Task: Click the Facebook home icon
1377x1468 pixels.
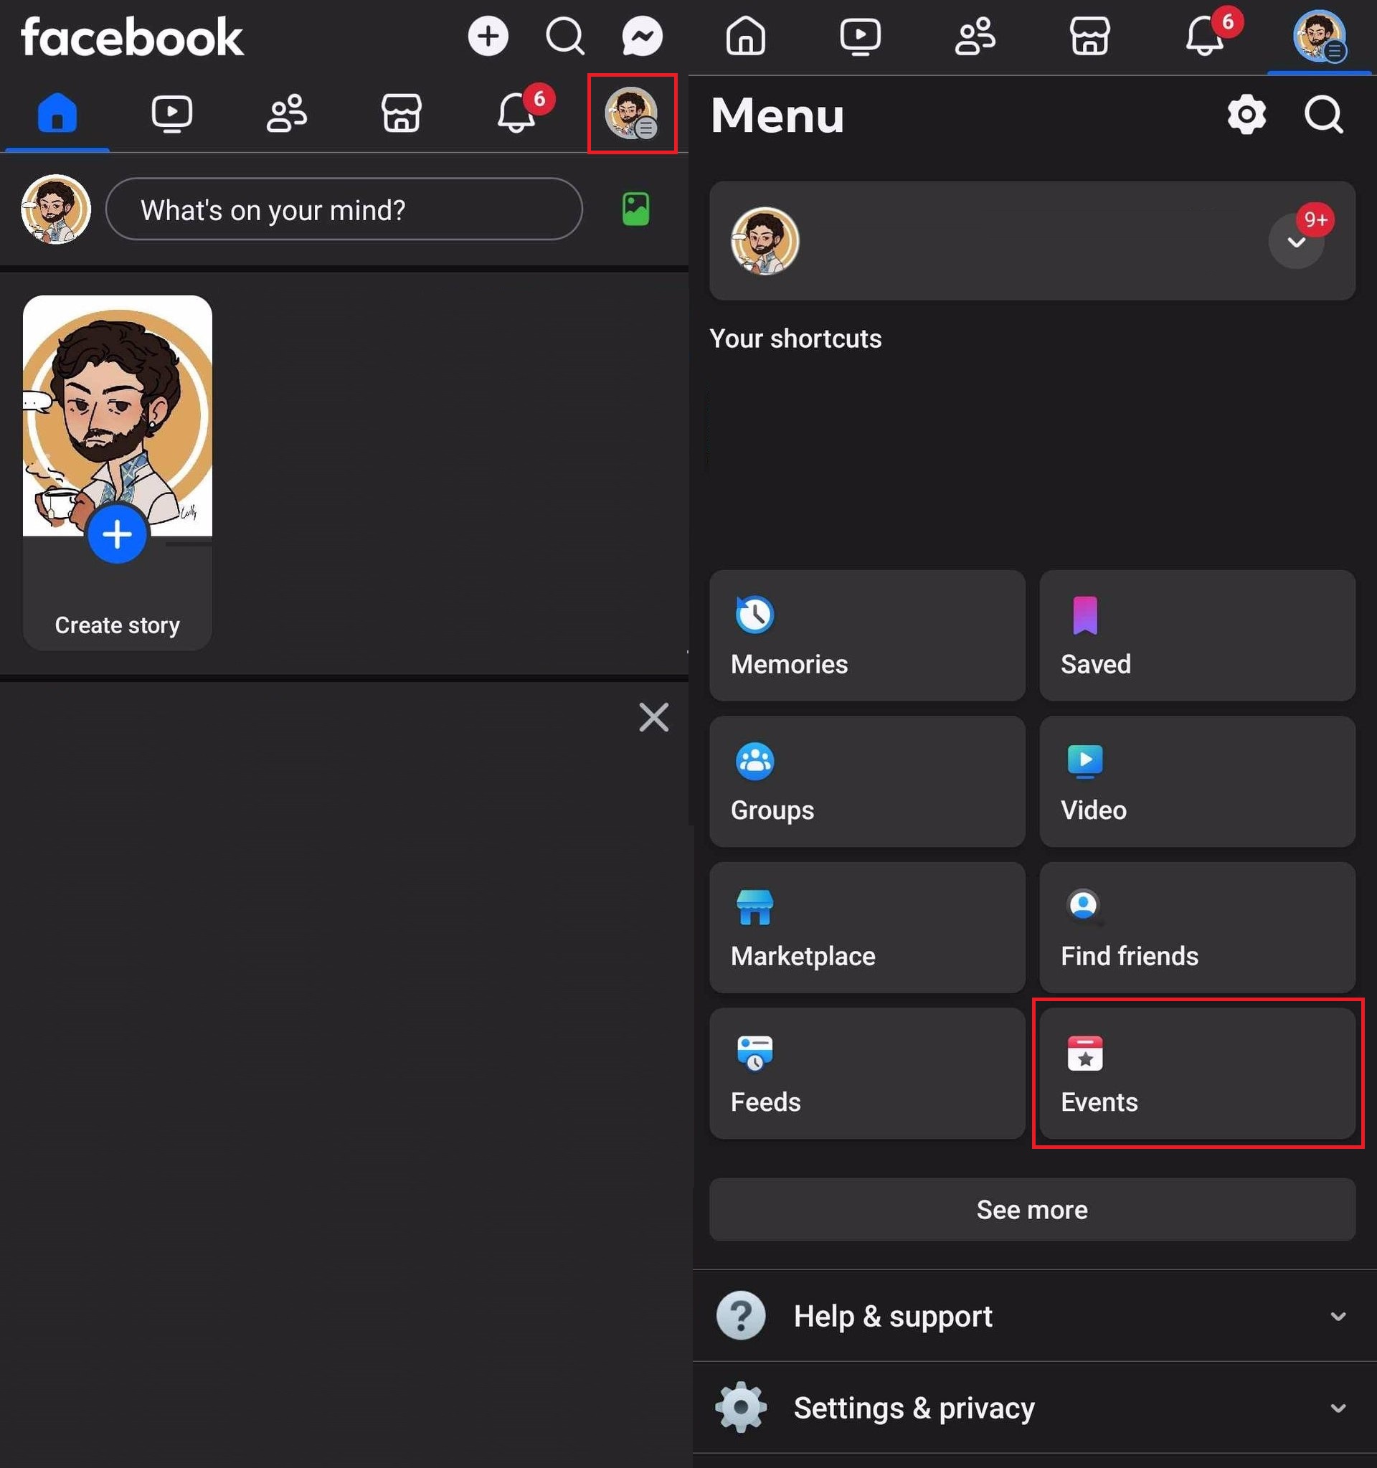Action: (x=56, y=114)
